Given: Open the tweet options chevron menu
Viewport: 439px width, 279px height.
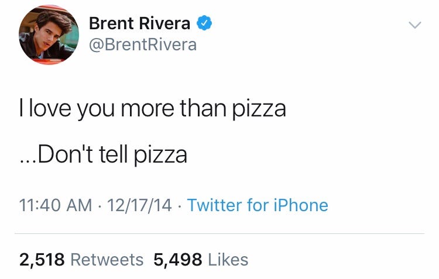Looking at the screenshot, I should 414,25.
